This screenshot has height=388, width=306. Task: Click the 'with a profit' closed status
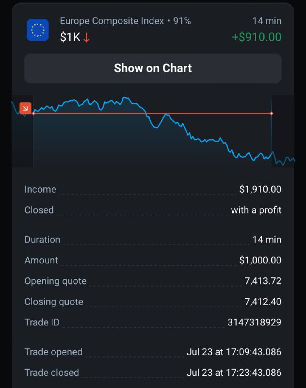pyautogui.click(x=256, y=210)
